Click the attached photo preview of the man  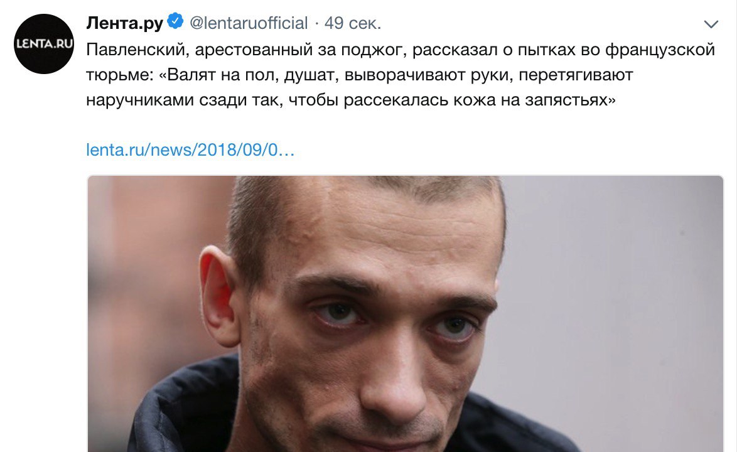(x=405, y=314)
